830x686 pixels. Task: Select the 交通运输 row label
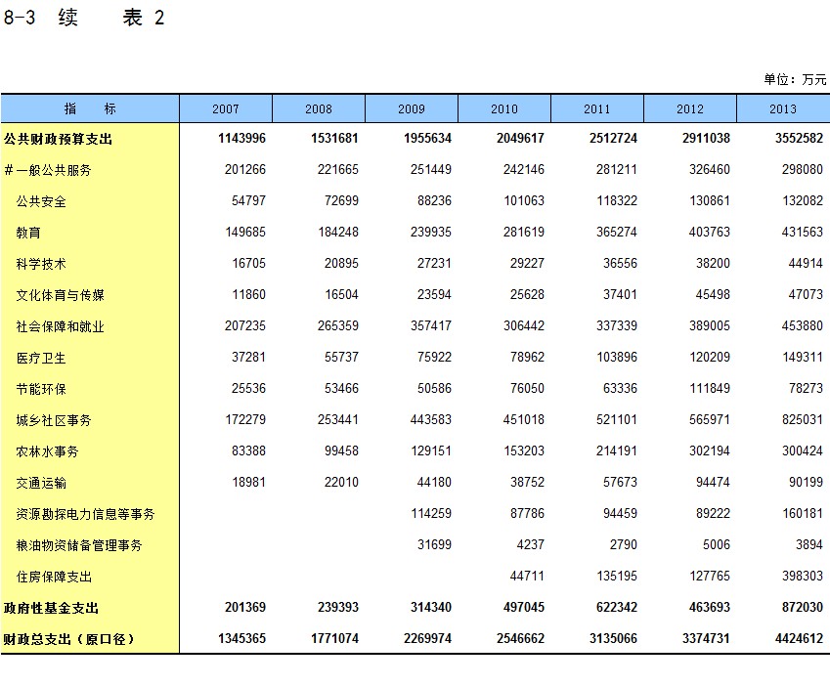pyautogui.click(x=41, y=483)
